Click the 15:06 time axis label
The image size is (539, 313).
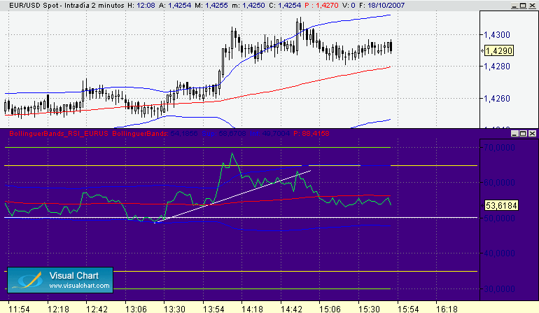(330, 309)
